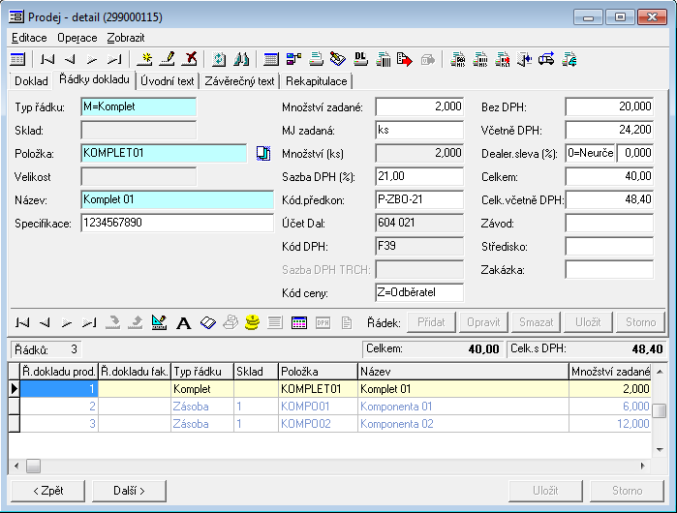Screen dimensions: 677x513
Task: Click the Kód předkon field P-ZBO-21
Action: (x=419, y=199)
